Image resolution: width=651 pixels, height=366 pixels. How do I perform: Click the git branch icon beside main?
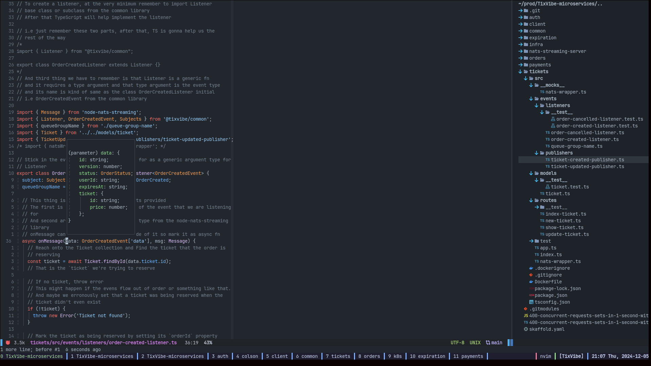tap(488, 343)
